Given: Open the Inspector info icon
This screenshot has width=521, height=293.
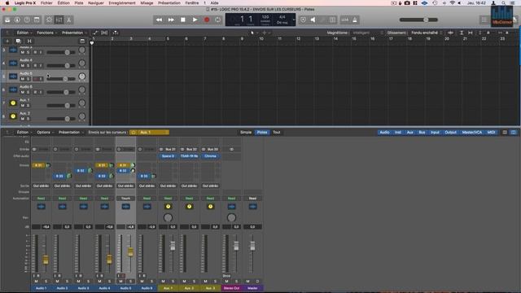Looking at the screenshot, I should tap(17, 20).
